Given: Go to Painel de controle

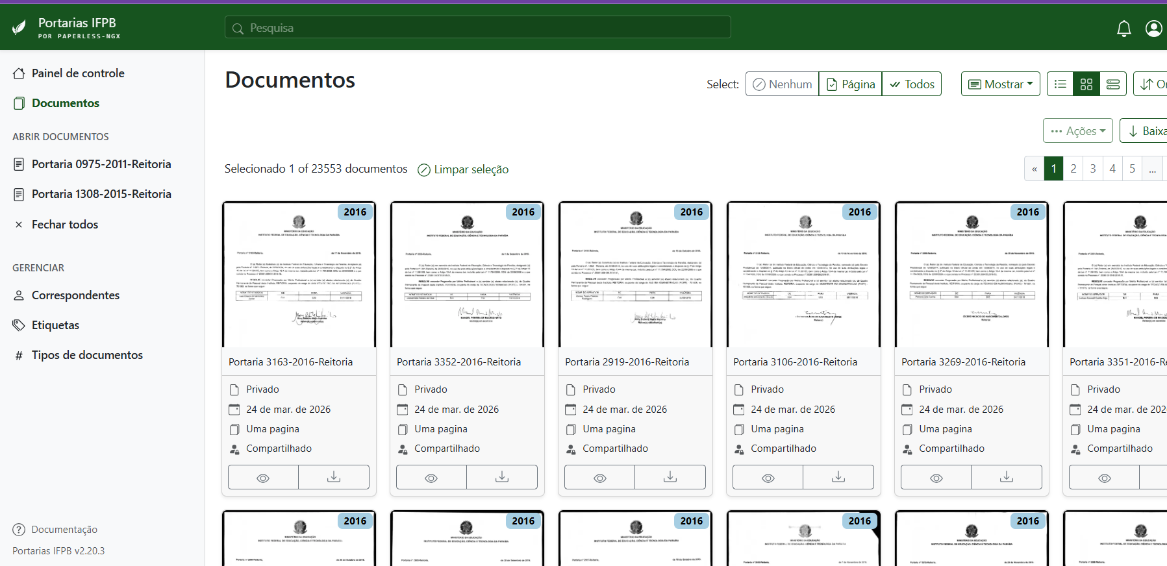Looking at the screenshot, I should (x=78, y=73).
